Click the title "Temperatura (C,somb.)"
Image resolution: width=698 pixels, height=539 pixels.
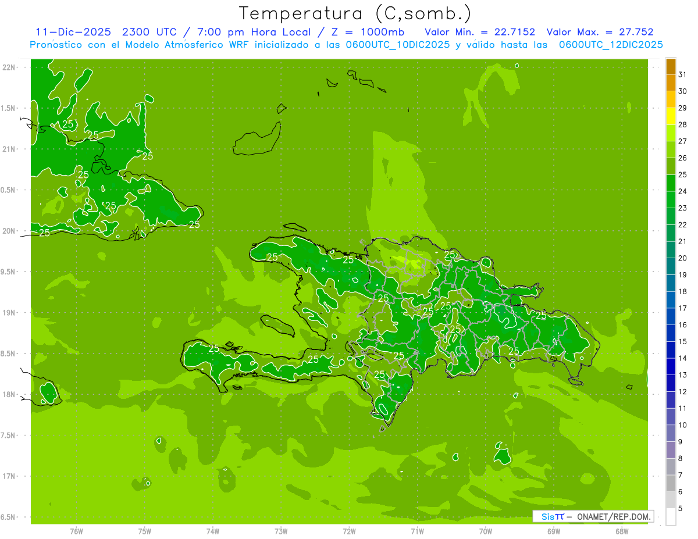click(355, 13)
